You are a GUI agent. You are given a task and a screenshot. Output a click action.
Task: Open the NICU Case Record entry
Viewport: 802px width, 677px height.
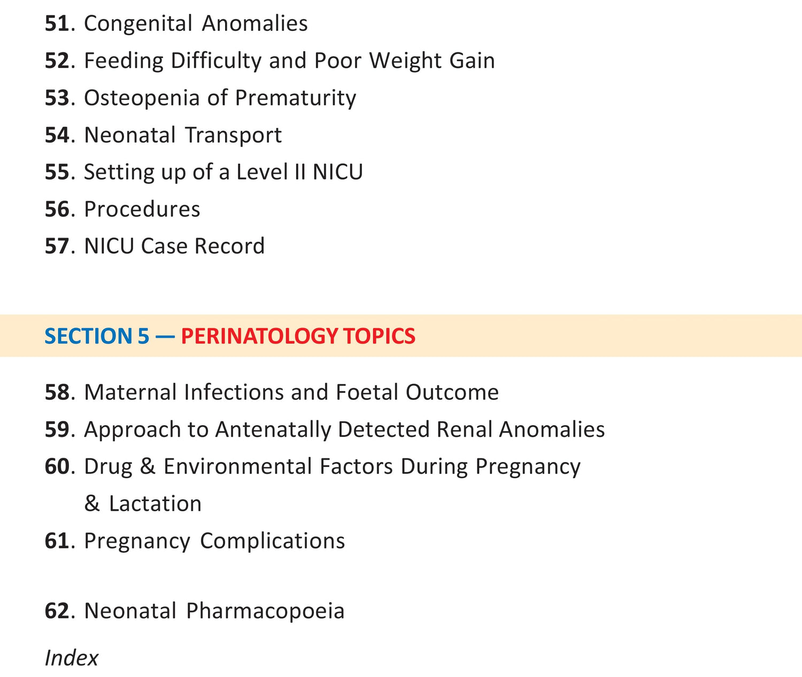click(174, 246)
